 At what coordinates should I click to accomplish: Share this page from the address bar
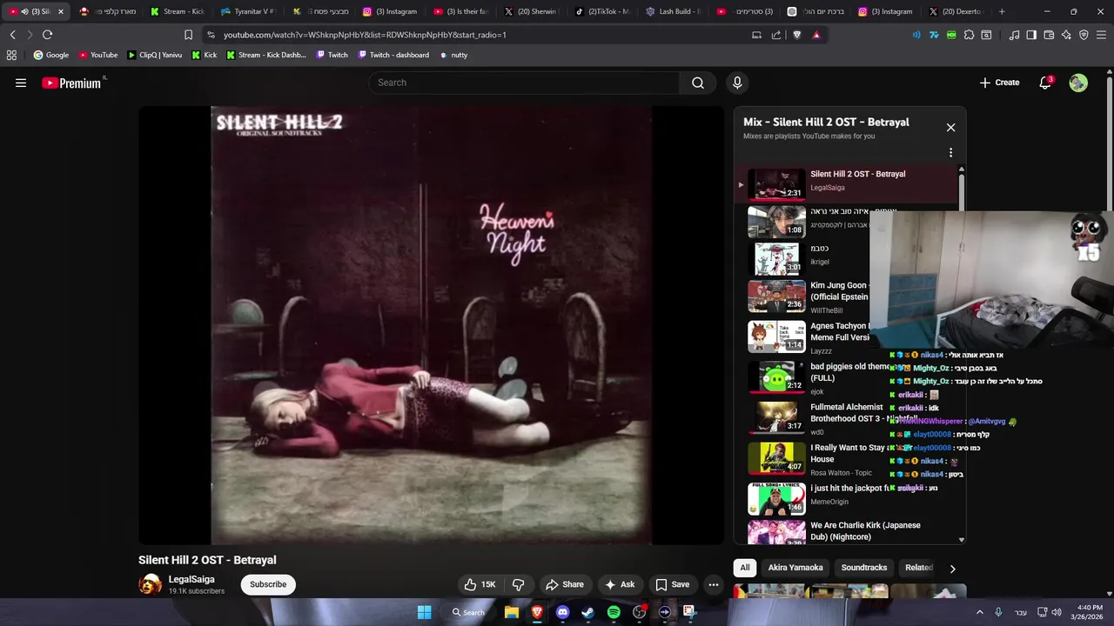coord(776,35)
